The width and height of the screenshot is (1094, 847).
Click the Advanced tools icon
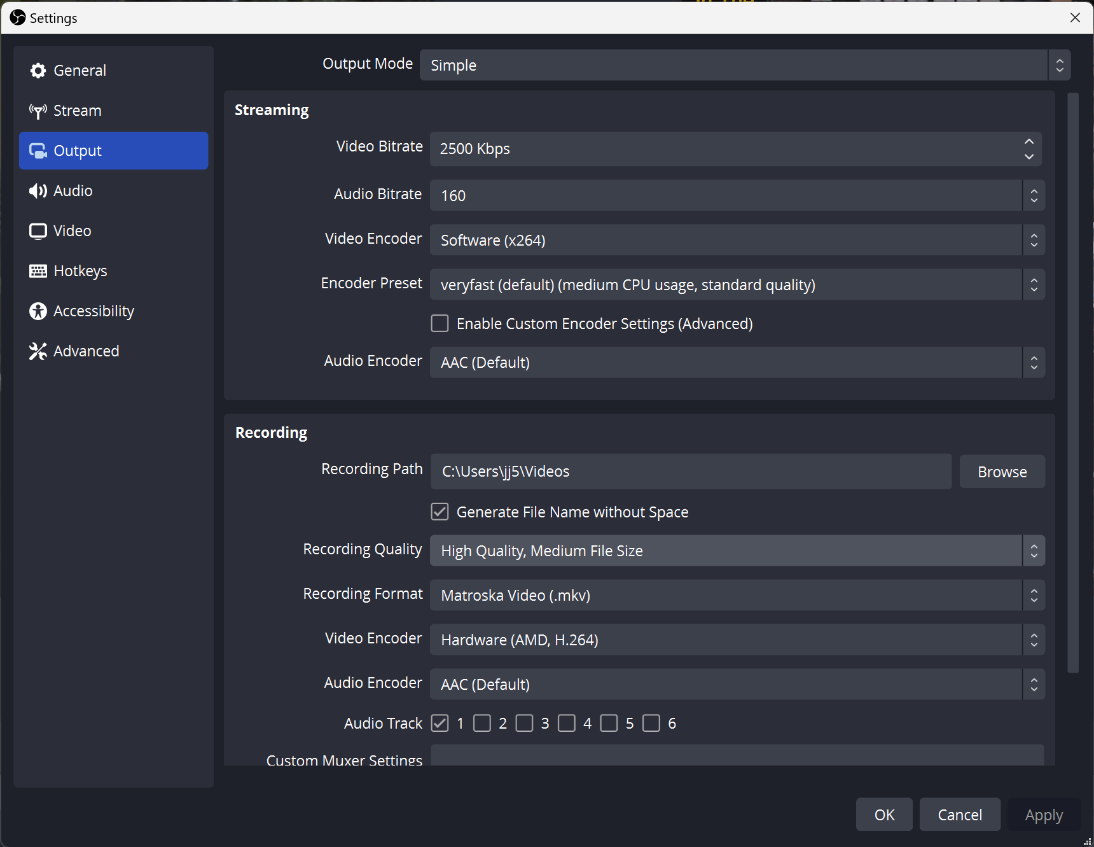tap(38, 351)
